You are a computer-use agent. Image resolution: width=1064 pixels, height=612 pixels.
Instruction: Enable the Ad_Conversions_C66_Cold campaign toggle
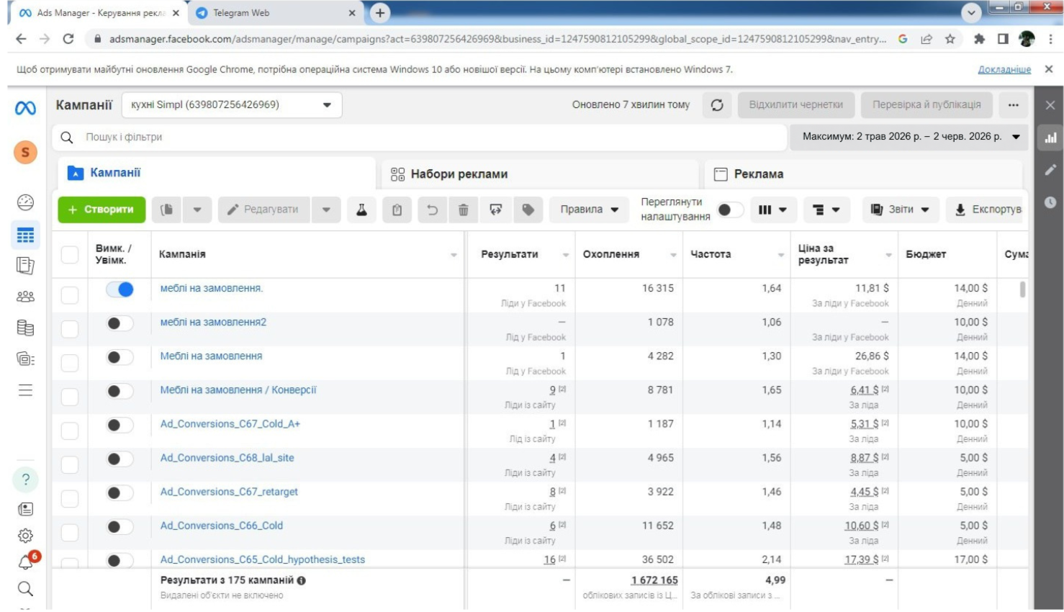(x=120, y=527)
